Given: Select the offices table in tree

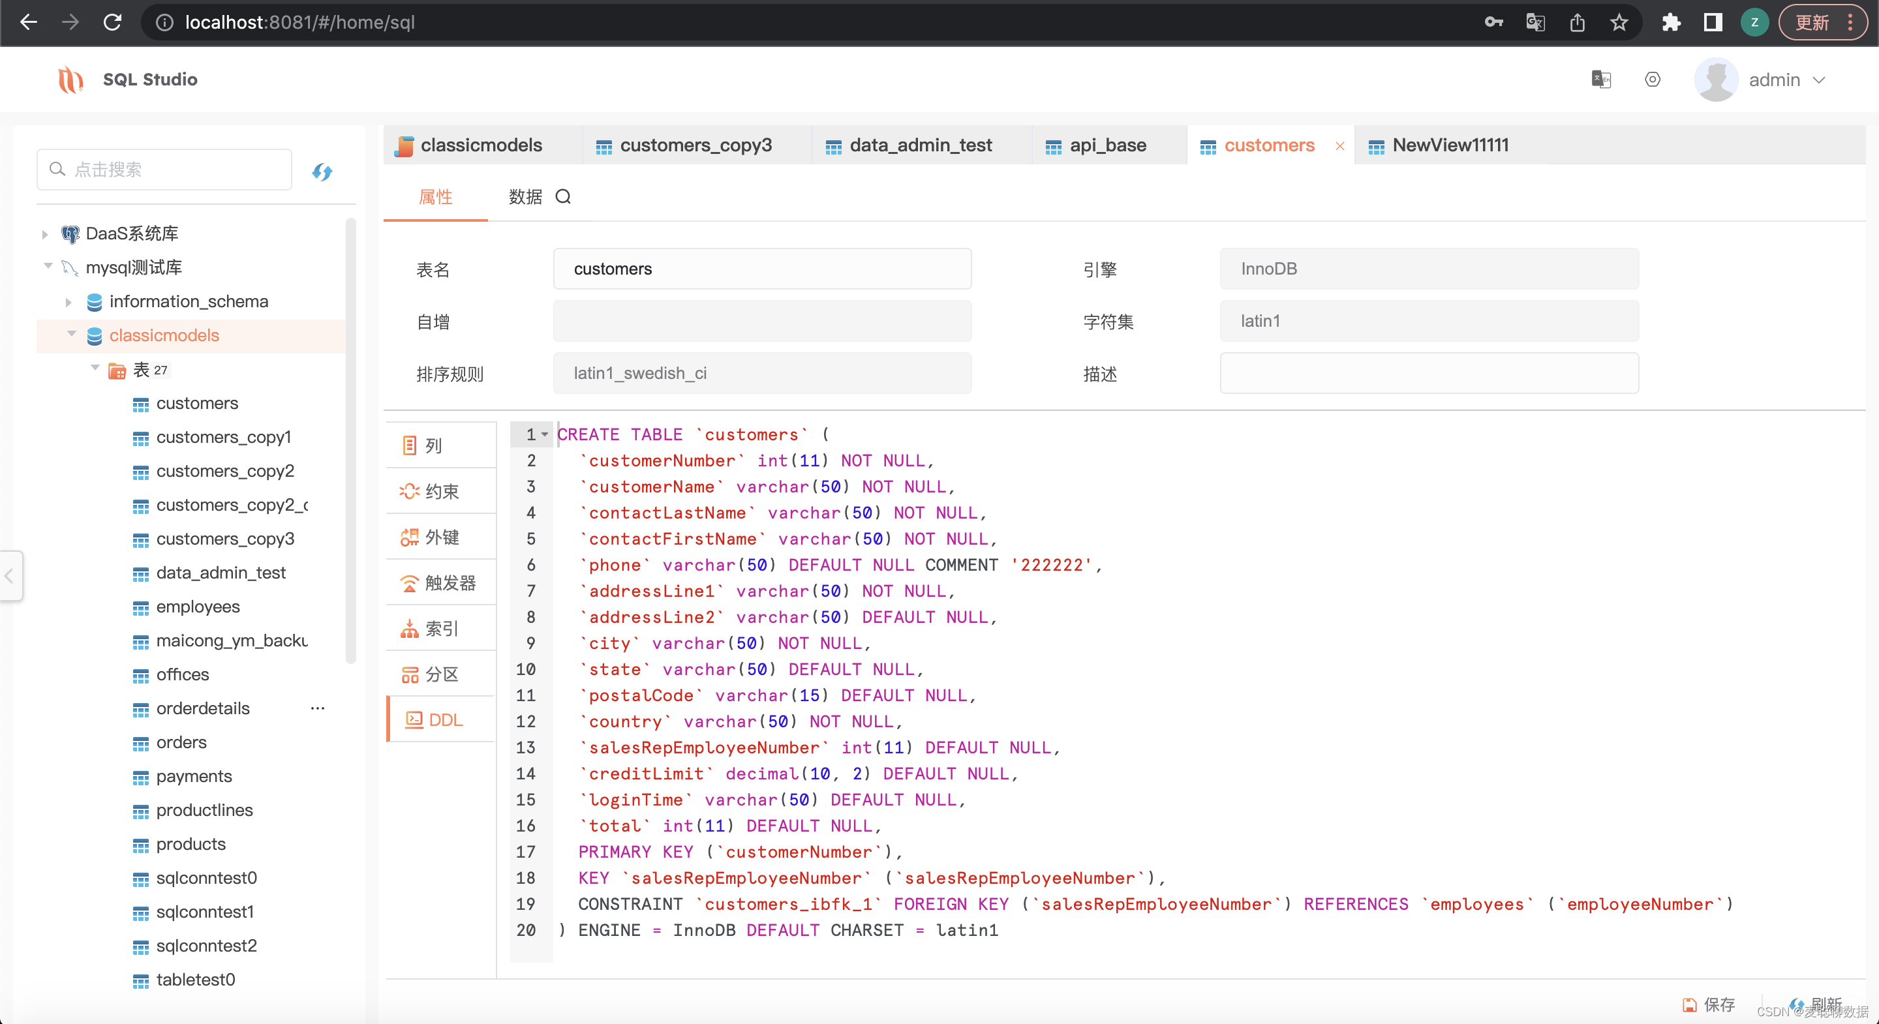Looking at the screenshot, I should (183, 674).
